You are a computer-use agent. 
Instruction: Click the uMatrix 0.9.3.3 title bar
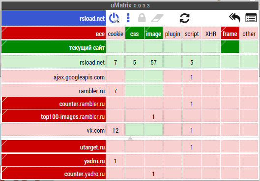tap(130, 5)
